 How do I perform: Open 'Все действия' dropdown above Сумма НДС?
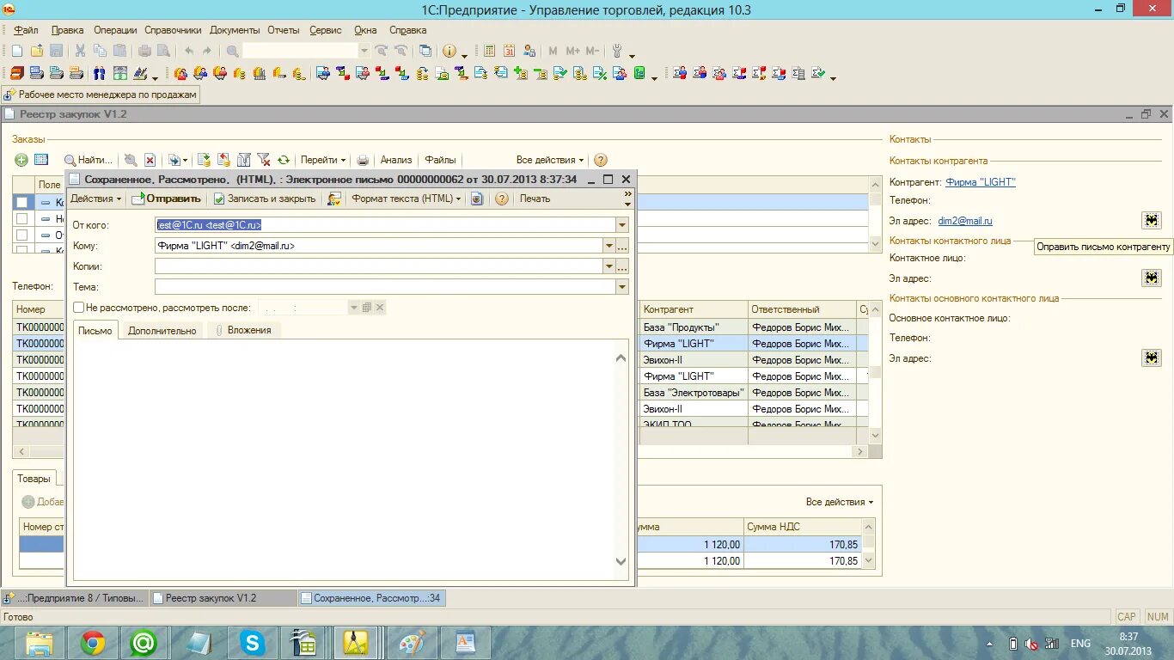(x=840, y=502)
